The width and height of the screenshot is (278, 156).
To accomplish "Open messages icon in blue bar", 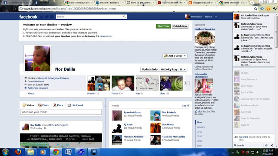I will (46, 17).
